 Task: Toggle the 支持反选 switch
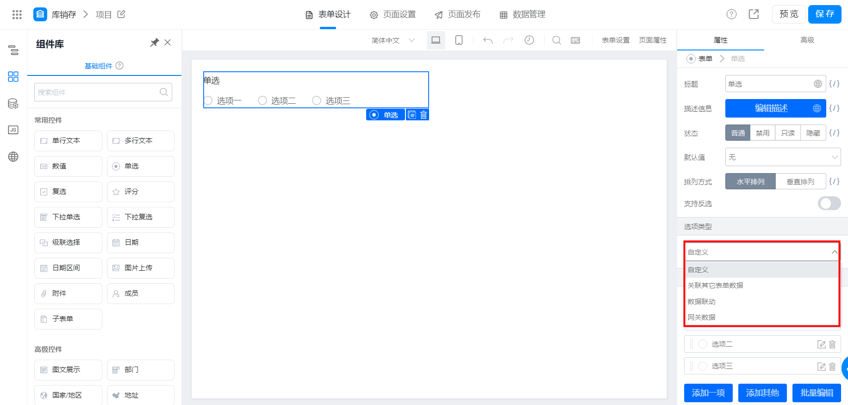829,203
